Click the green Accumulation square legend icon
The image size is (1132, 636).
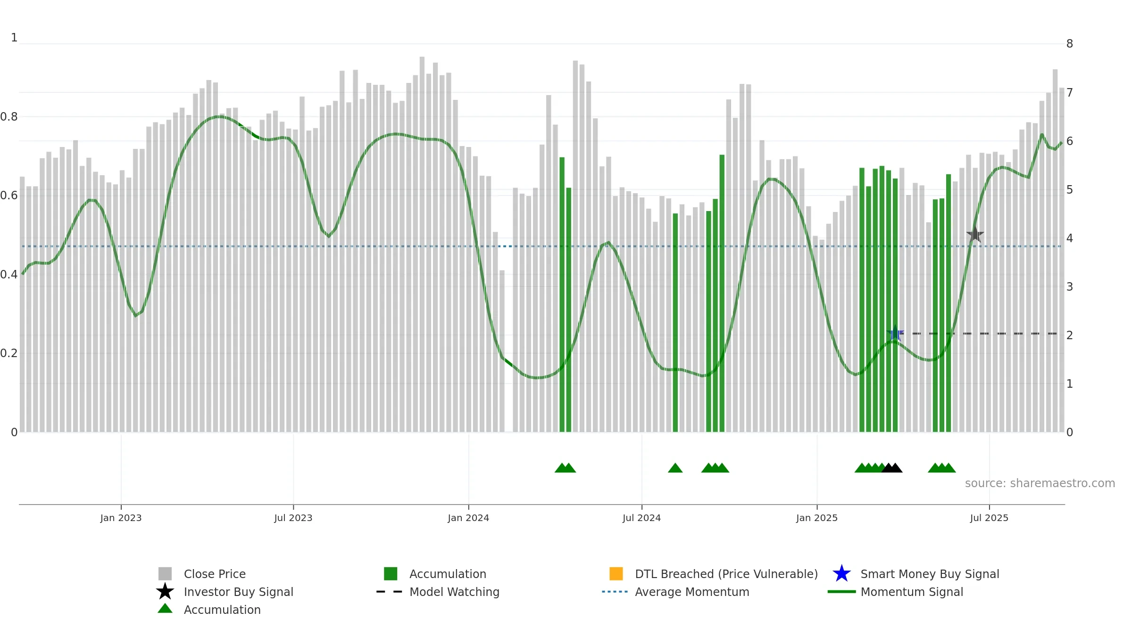point(391,573)
